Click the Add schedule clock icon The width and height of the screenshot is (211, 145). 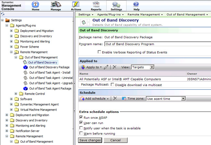[x=82, y=99]
